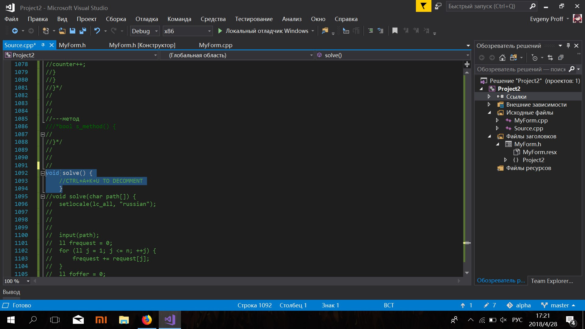
Task: Click the Collapse All icon in Solution Explorer
Action: coord(561,58)
